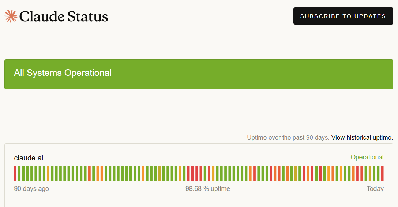The width and height of the screenshot is (398, 207).
Task: Click the Operational status label for claude.ai
Action: tap(367, 157)
